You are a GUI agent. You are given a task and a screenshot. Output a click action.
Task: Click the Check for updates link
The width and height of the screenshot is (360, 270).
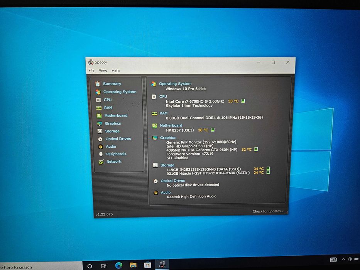pos(268,211)
